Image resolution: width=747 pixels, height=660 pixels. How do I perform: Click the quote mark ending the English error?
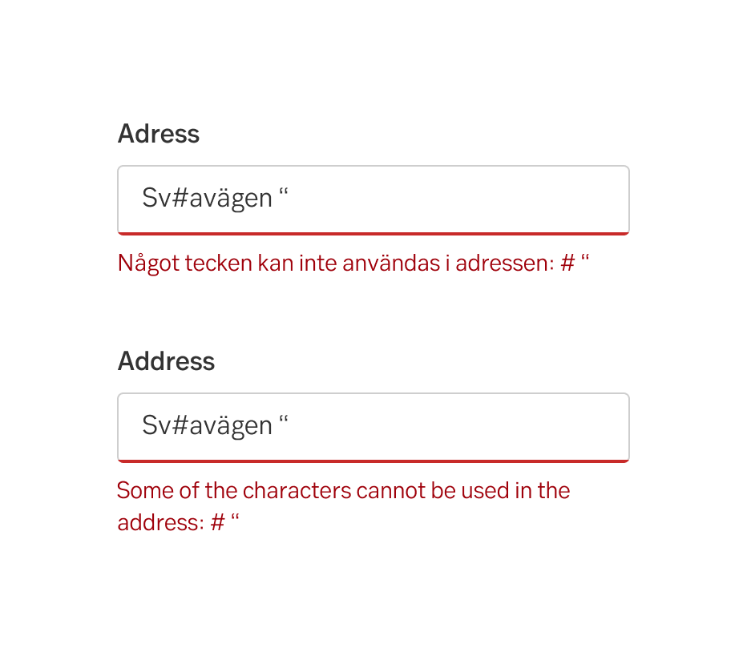point(235,519)
